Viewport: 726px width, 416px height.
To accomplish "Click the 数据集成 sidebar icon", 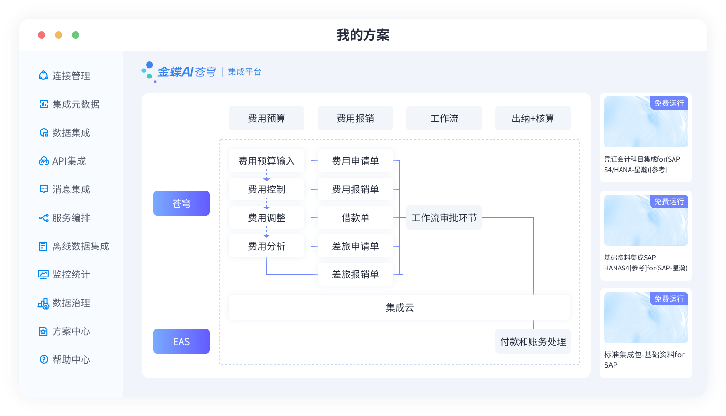I will tap(43, 132).
